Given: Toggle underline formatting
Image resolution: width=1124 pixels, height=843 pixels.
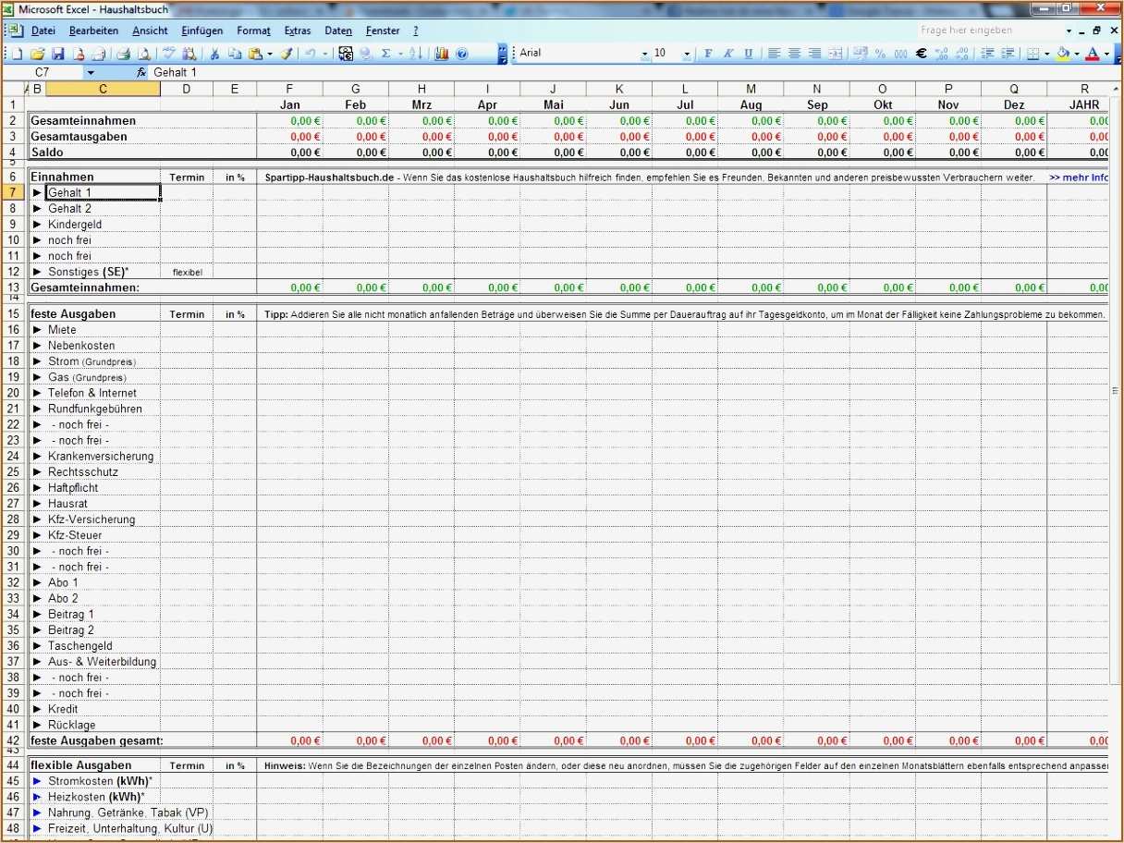Looking at the screenshot, I should click(x=747, y=53).
